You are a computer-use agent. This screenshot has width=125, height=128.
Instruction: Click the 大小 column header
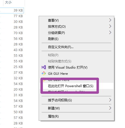[14, 2]
